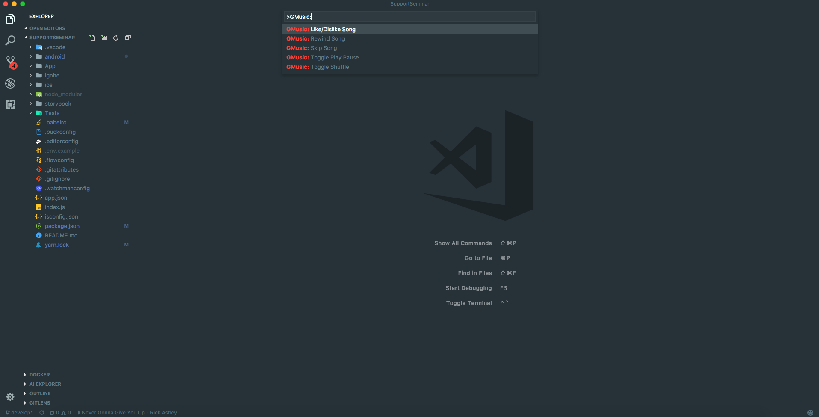
Task: Click the now-playing song in status bar
Action: [127, 413]
